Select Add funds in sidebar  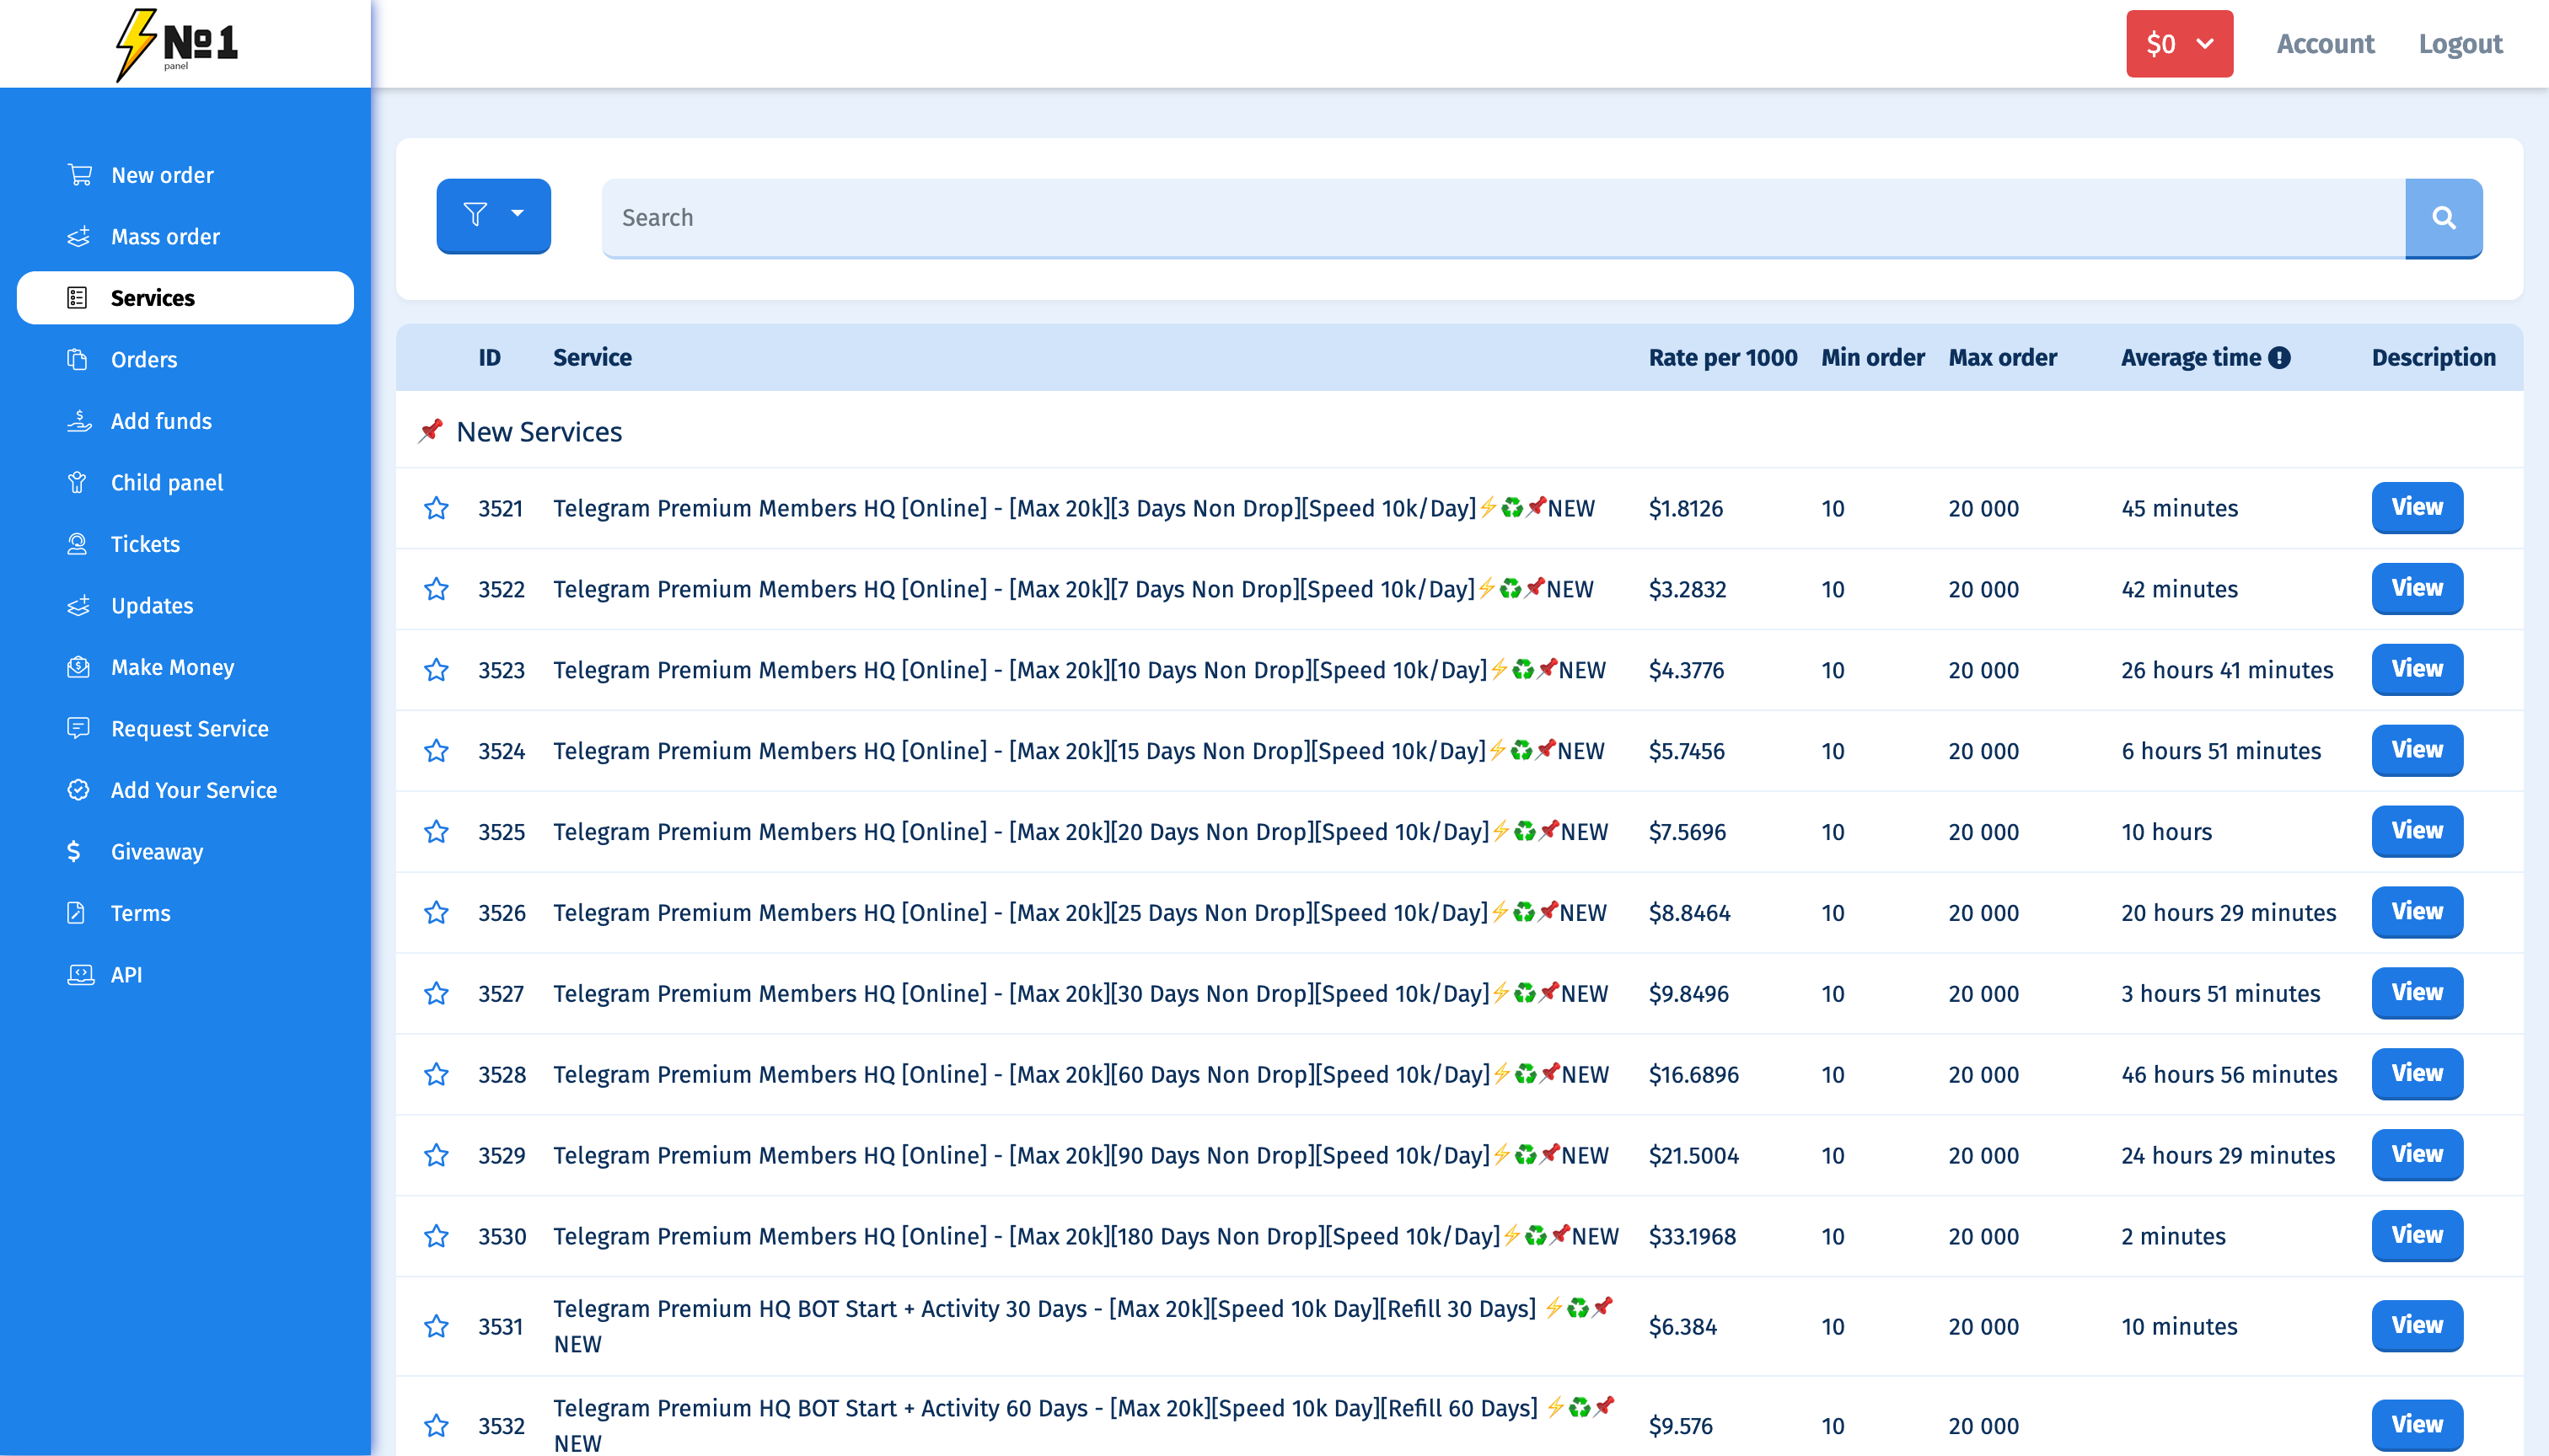pos(161,421)
